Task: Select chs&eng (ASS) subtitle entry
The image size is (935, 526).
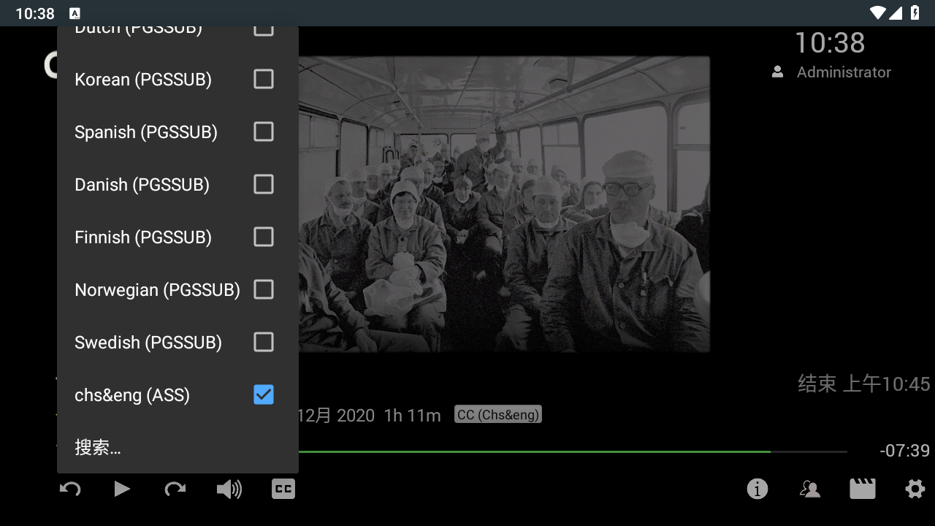Action: [178, 394]
